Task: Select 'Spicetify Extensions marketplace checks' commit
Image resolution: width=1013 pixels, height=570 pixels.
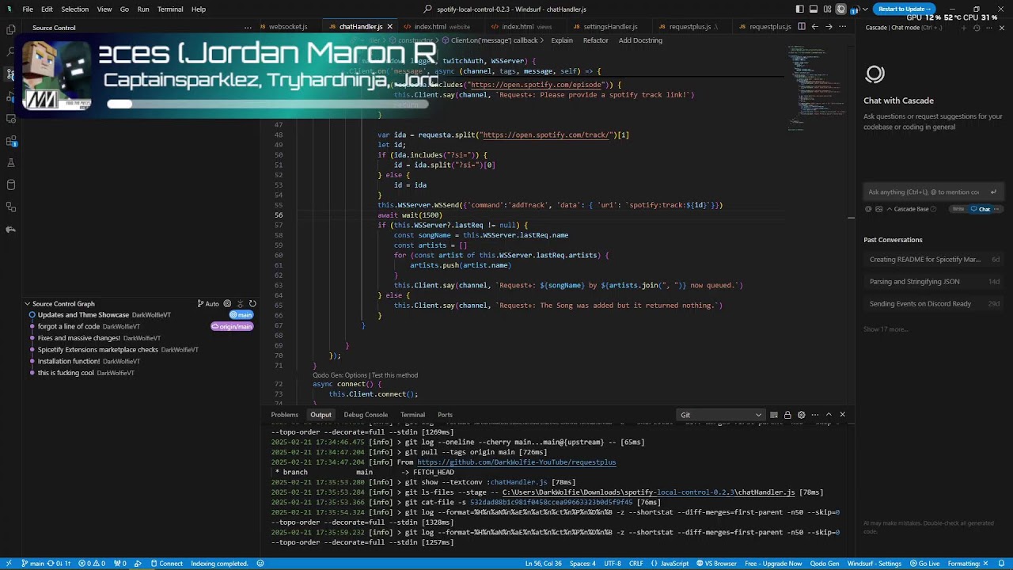Action: point(98,350)
